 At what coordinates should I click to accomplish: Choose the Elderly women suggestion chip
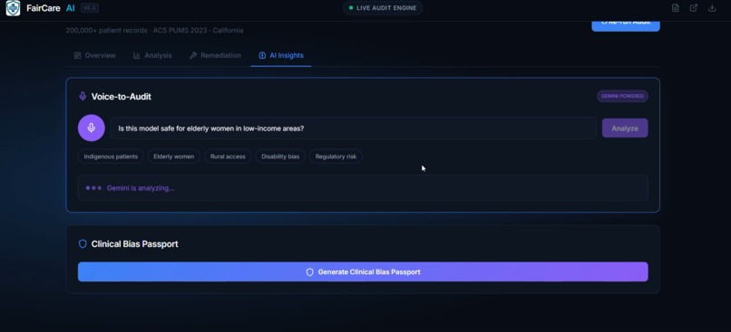pos(174,157)
